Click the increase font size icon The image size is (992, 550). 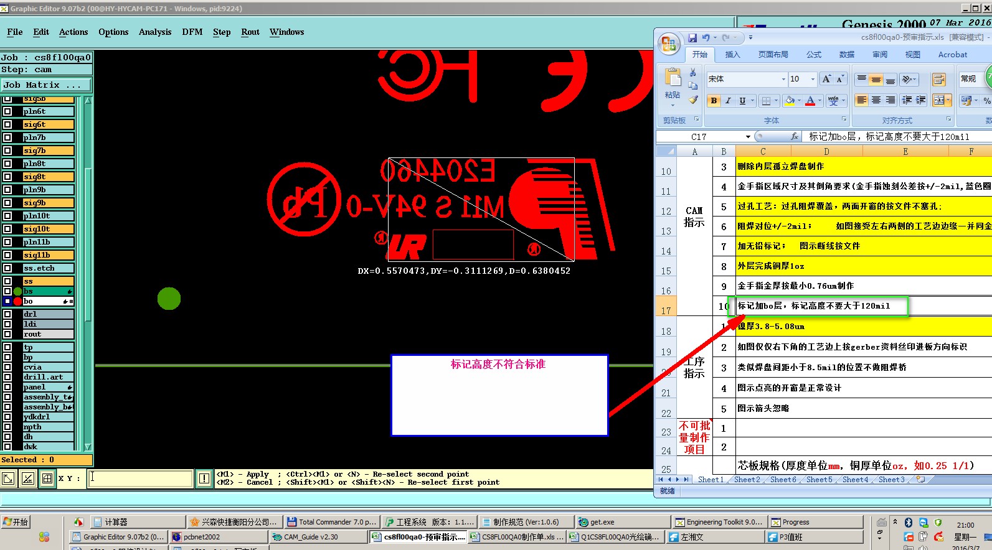point(826,79)
